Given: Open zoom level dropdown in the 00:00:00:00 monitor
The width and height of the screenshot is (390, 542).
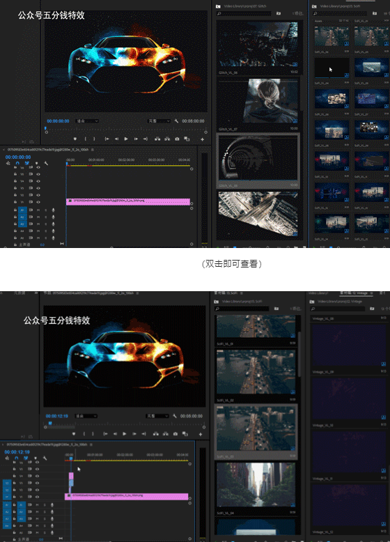Looking at the screenshot, I should 86,121.
